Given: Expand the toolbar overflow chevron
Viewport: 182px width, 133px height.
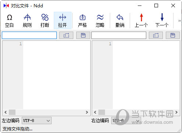Looking at the screenshot, I should coord(179,21).
